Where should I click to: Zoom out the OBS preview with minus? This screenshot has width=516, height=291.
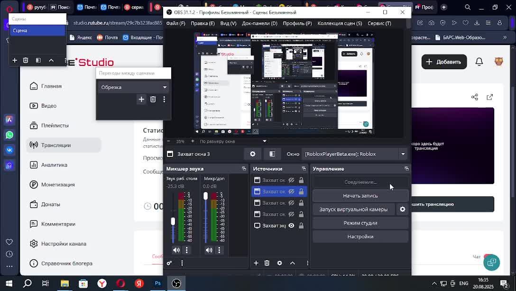tap(168, 141)
